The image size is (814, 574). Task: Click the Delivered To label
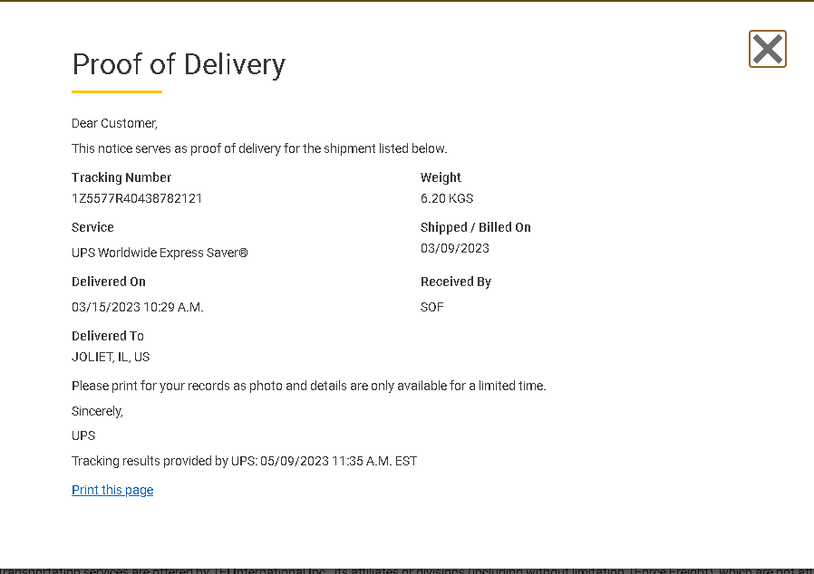[x=108, y=336]
